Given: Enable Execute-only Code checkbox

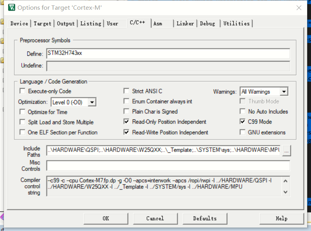Looking at the screenshot, I should click(23, 91).
